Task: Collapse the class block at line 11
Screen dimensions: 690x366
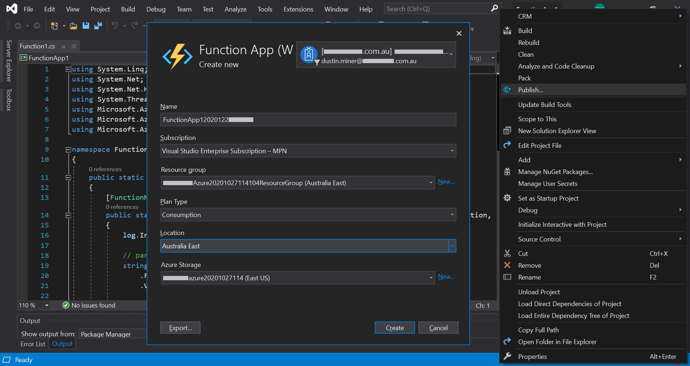Action: coord(68,178)
